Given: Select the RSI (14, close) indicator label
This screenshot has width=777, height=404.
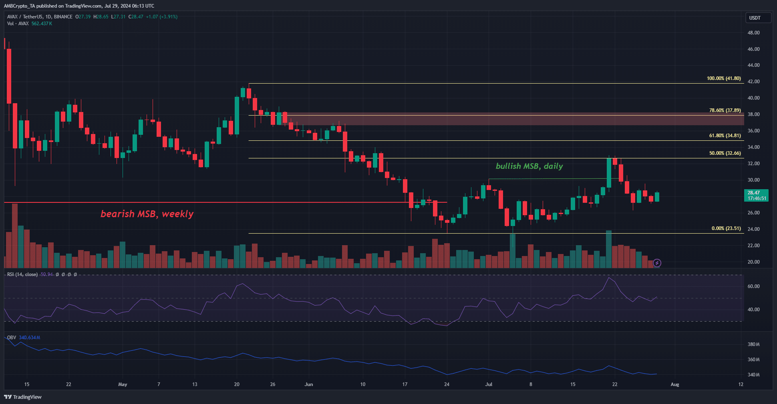Looking at the screenshot, I should click(22, 274).
